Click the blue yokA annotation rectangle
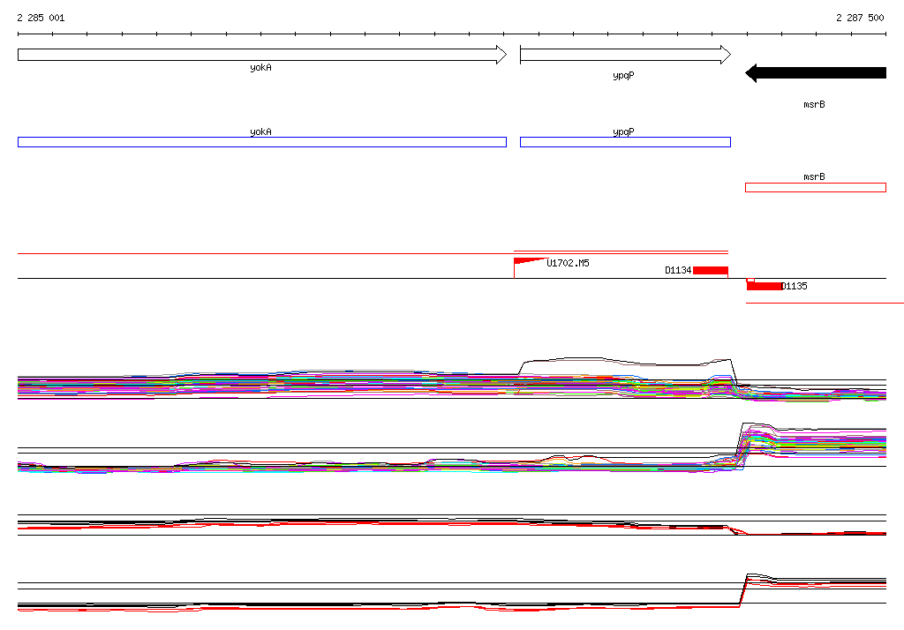Viewport: 904px width, 630px height. point(261,142)
